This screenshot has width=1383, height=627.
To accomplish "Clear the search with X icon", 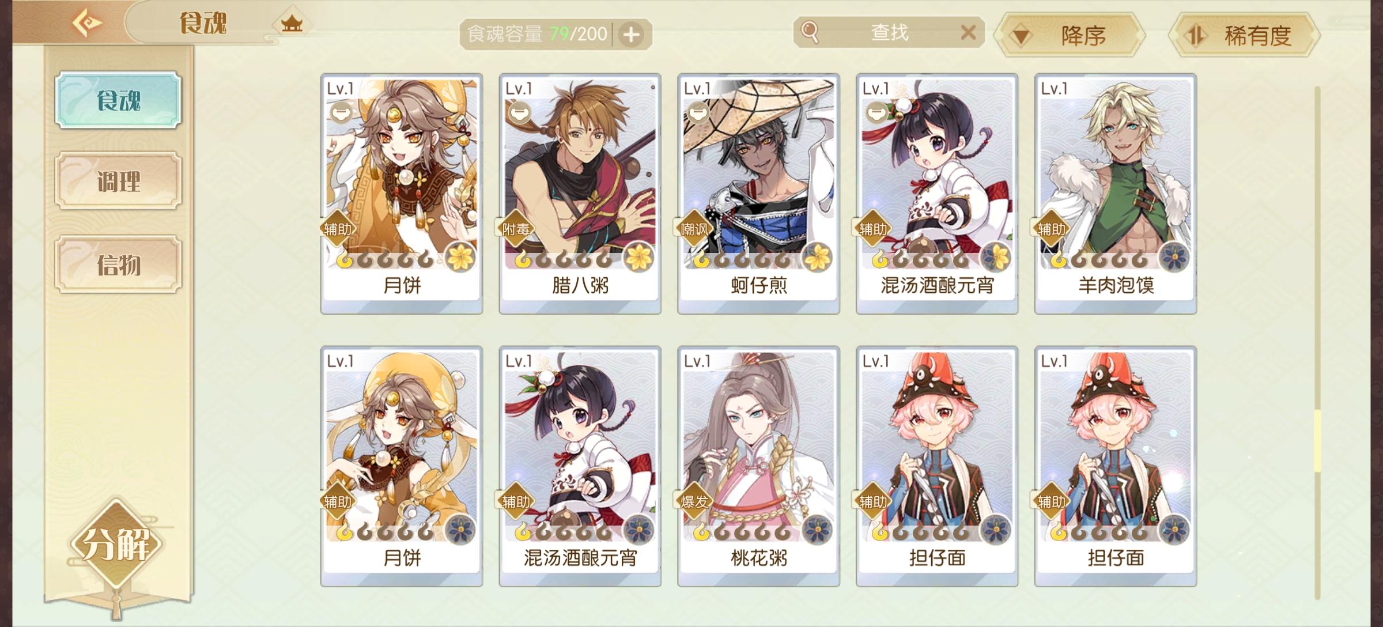I will coord(968,32).
